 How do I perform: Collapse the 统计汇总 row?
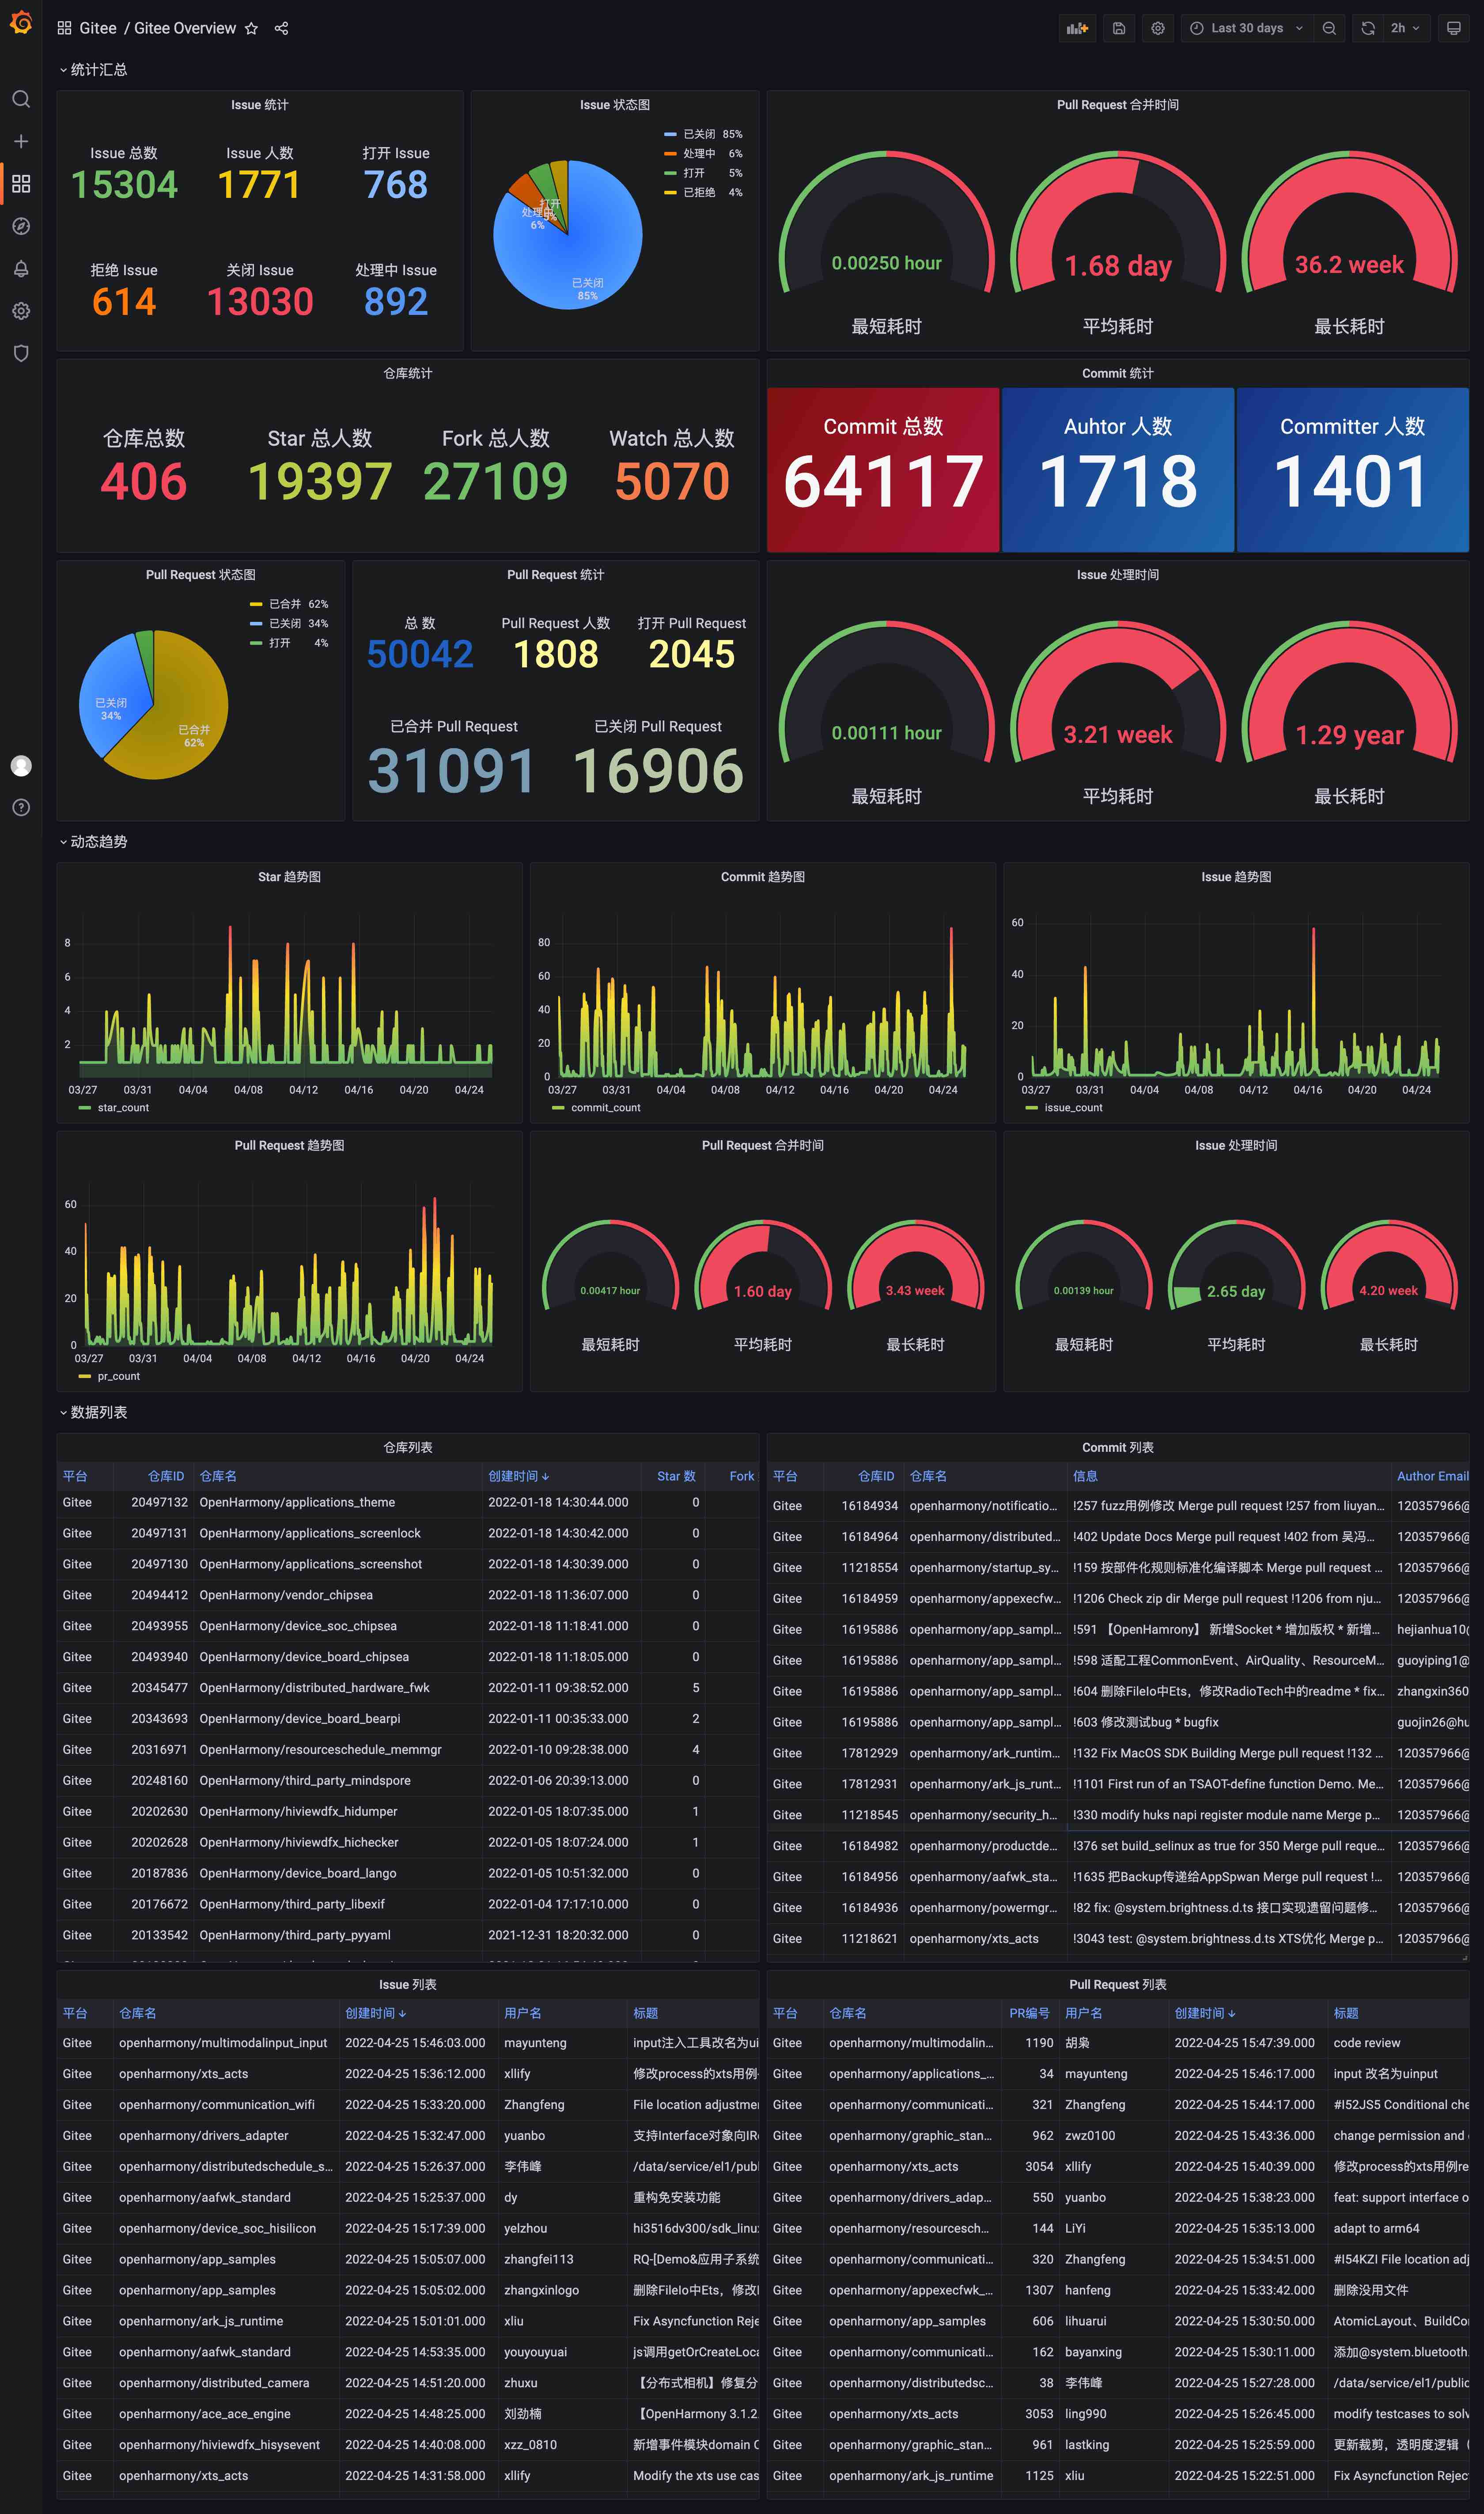pos(98,69)
